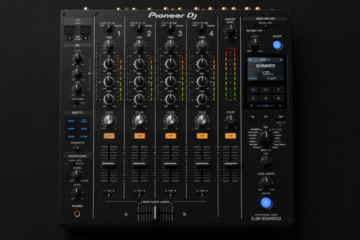
Task: Select the Beat FX type rotary selector
Action: (266, 138)
